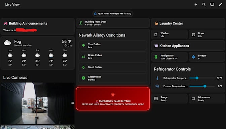Select Sunday forecast cloud icon
The image size is (226, 129).
click(10, 55)
